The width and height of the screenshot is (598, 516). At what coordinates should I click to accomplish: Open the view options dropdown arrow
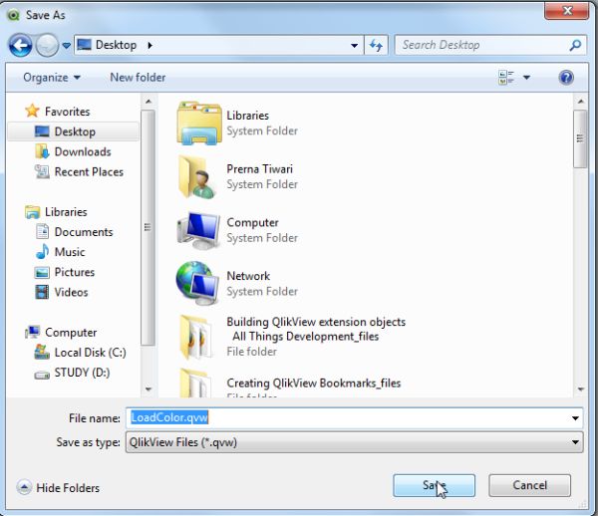tap(526, 78)
